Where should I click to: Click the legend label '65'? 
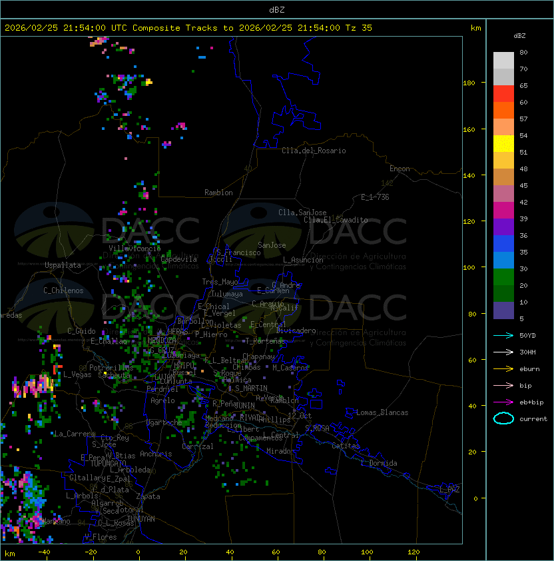tap(523, 85)
